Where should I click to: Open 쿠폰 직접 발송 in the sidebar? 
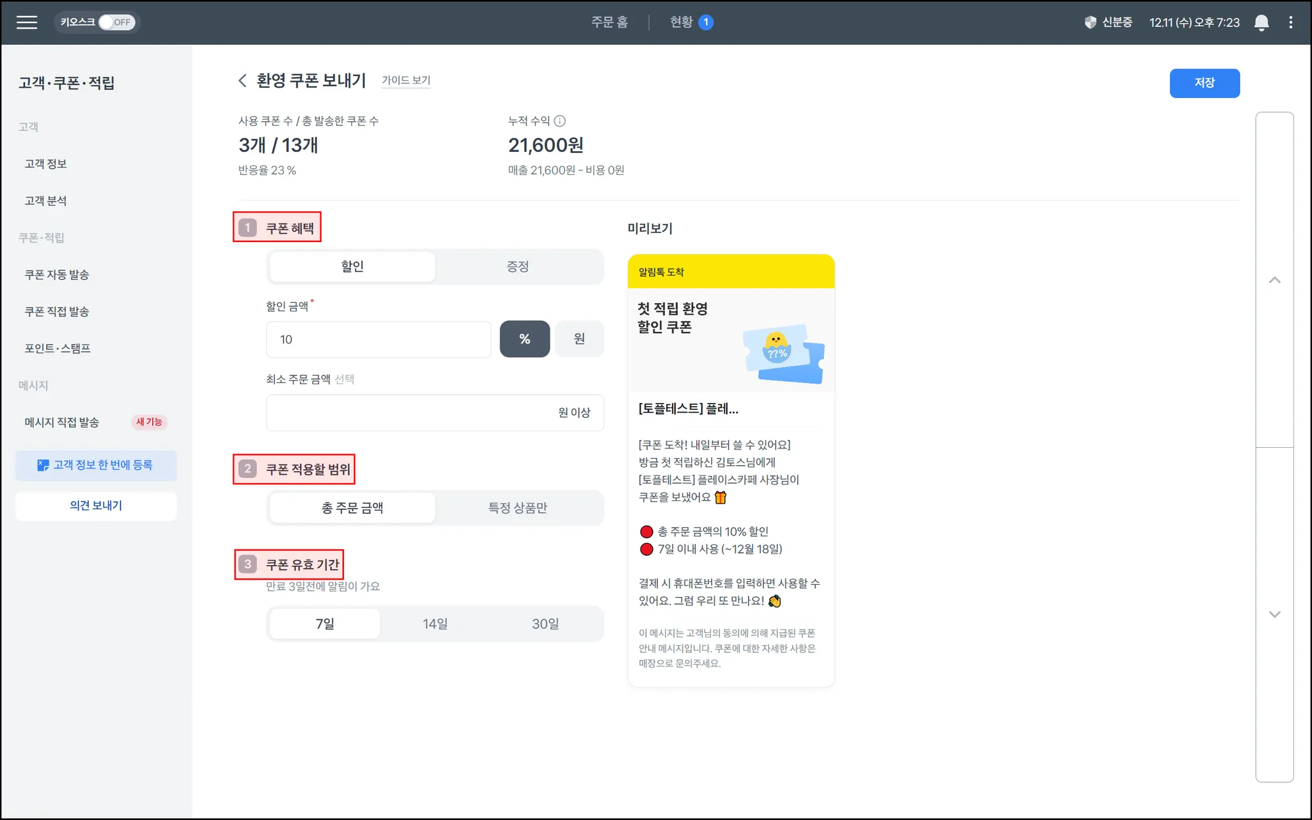(x=57, y=312)
